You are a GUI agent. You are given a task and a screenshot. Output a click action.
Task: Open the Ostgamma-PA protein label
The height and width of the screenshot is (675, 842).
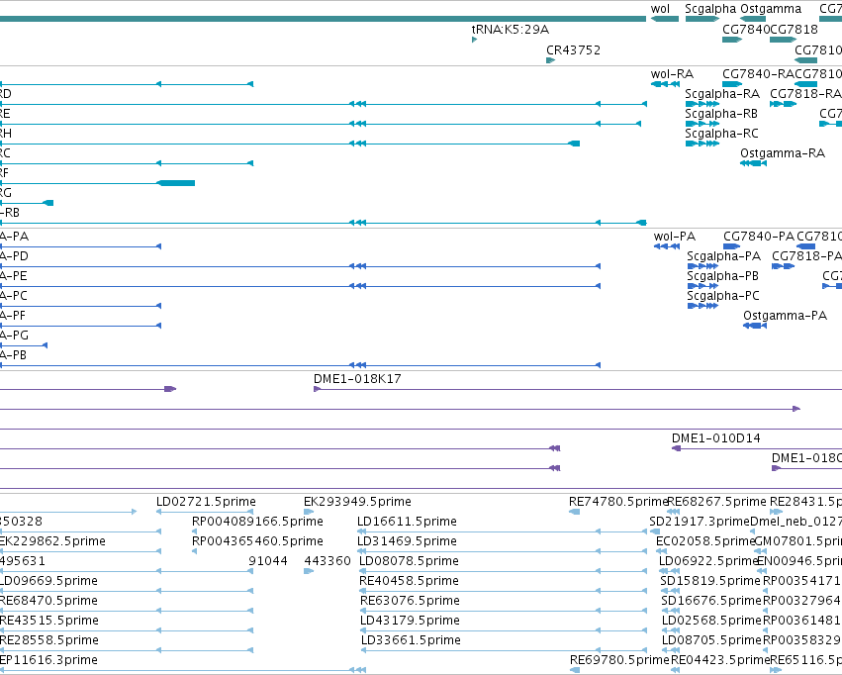pyautogui.click(x=785, y=317)
